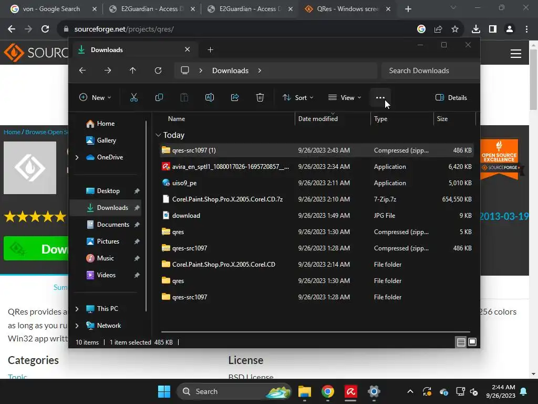
Task: Click the Delete trash icon in Explorer toolbar
Action: click(x=260, y=97)
